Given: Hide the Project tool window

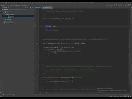Looking at the screenshot, I should 33,7.
